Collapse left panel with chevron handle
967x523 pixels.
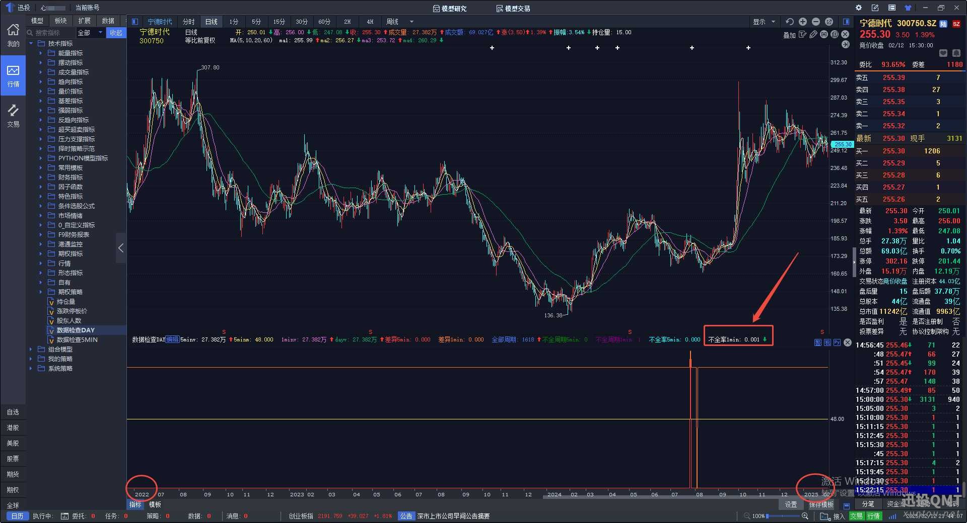point(121,248)
